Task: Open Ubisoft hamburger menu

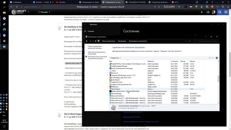Action: click(226, 12)
